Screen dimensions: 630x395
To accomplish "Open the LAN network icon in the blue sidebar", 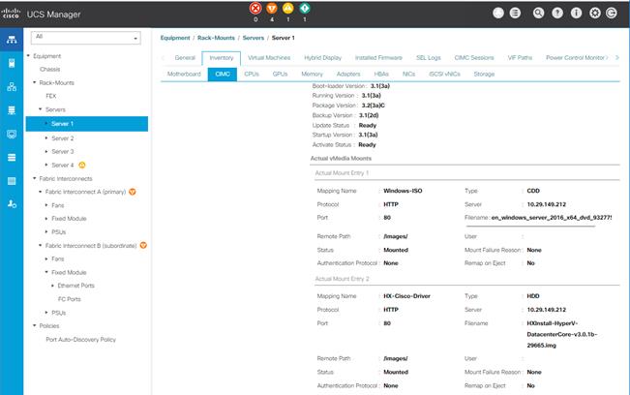I will pyautogui.click(x=12, y=86).
